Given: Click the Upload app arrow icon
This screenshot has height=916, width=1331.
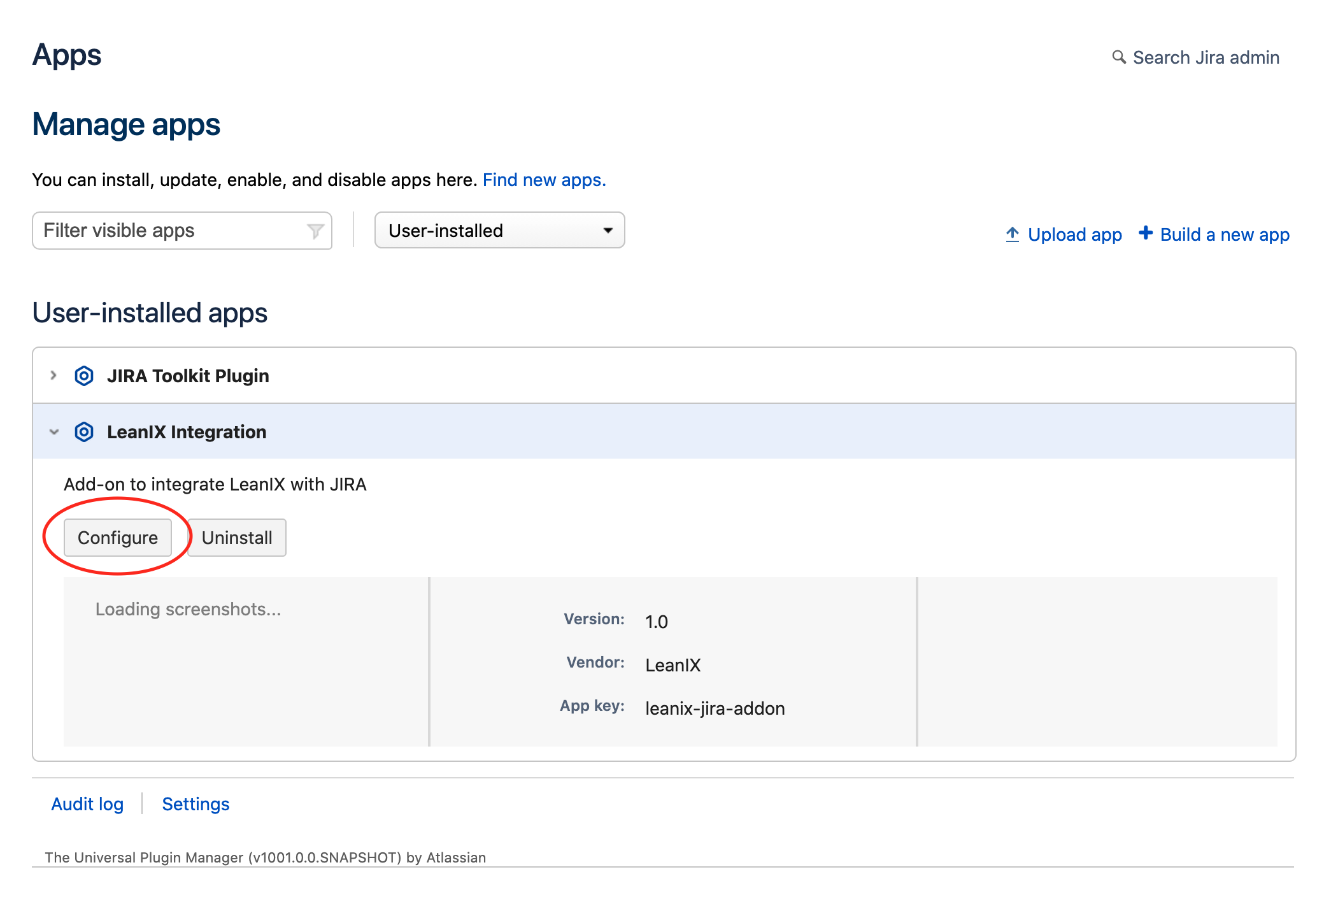Looking at the screenshot, I should (x=1012, y=234).
